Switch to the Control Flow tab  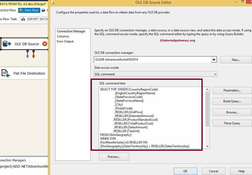tap(8, 10)
